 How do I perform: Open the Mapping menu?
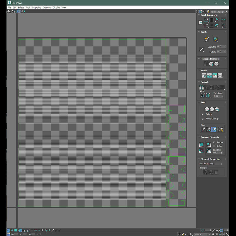[37, 7]
